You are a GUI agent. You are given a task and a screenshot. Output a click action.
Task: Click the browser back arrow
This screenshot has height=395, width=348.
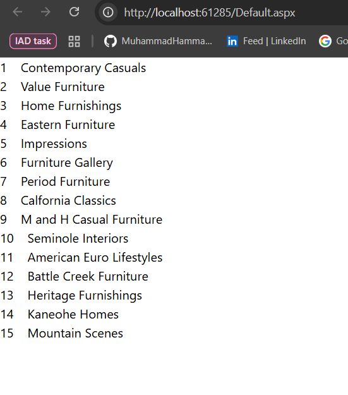tap(18, 12)
